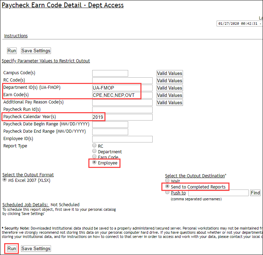
Task: Click the Report Type label
Action: coord(15,146)
